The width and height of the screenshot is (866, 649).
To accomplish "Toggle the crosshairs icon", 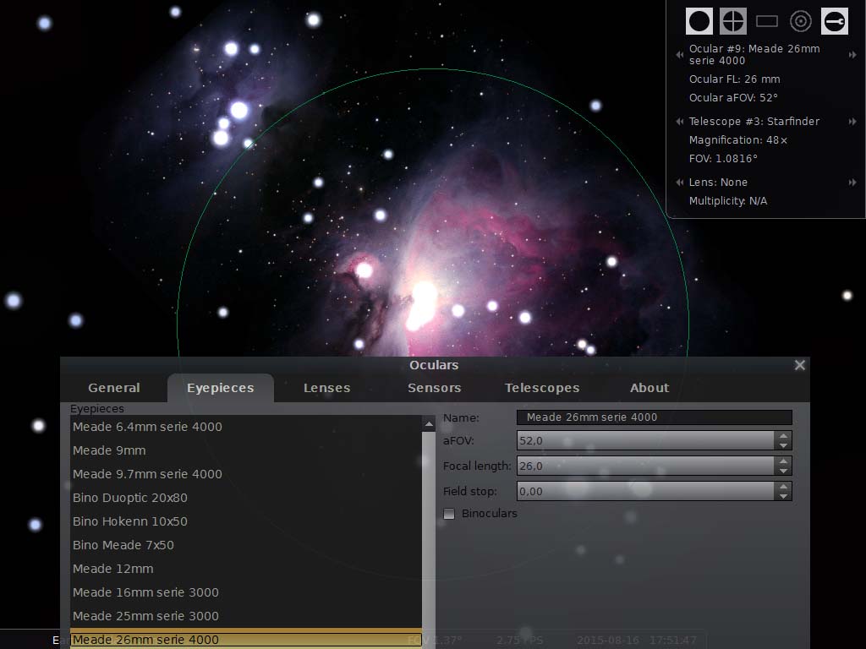I will pos(733,21).
